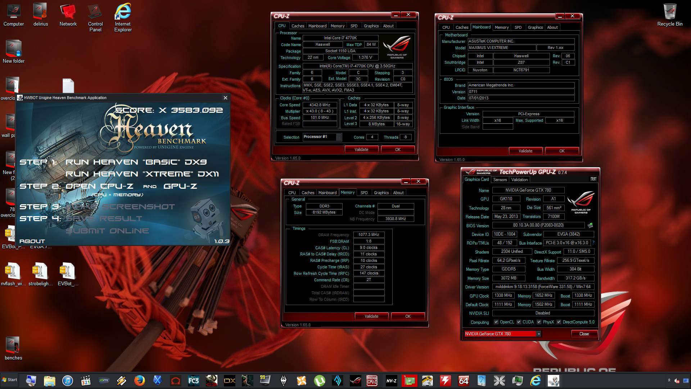The width and height of the screenshot is (691, 389).
Task: Click the Start button
Action: point(9,380)
